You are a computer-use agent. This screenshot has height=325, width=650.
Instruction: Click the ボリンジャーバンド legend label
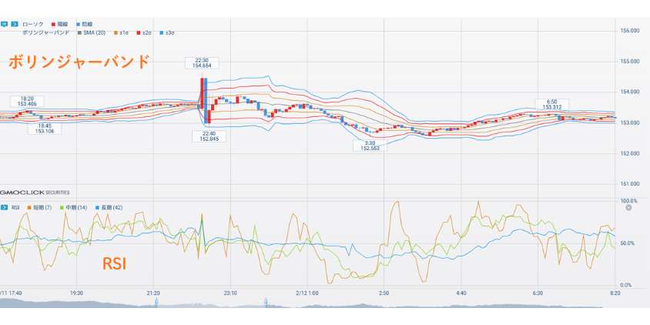(x=48, y=33)
